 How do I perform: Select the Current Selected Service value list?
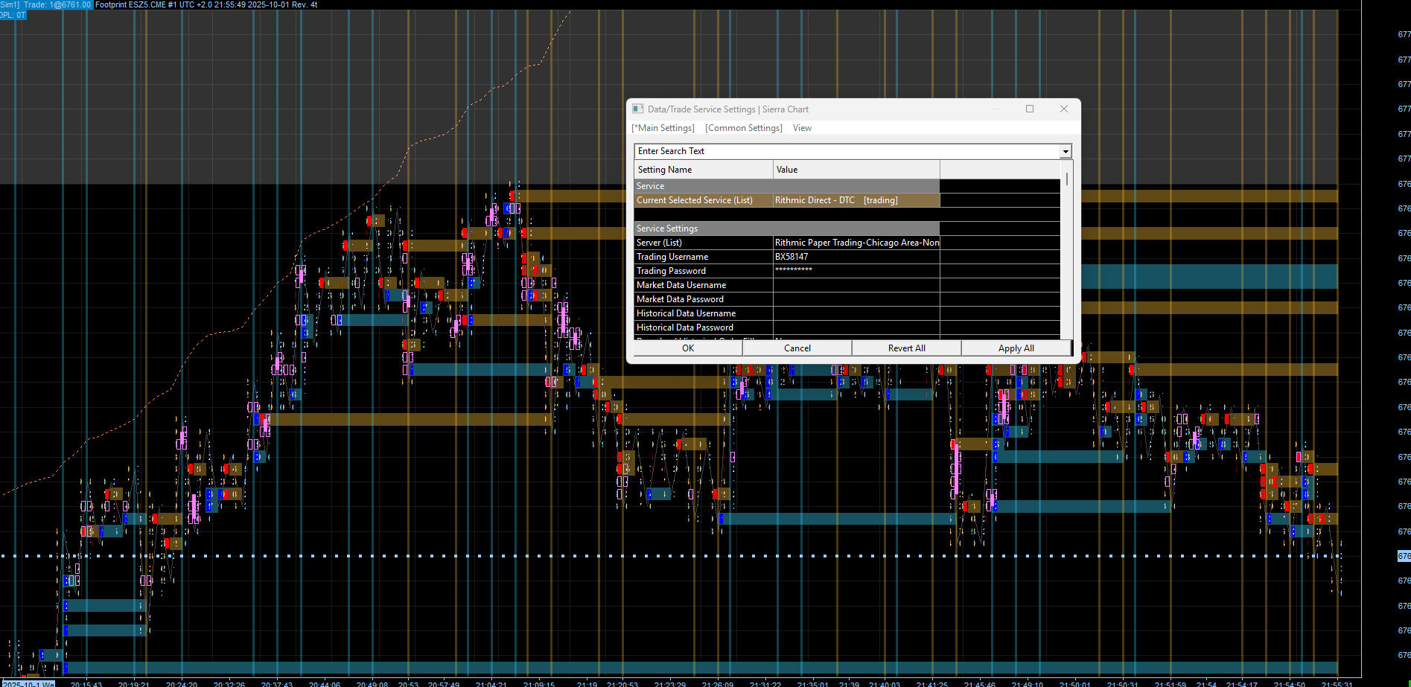coord(856,200)
